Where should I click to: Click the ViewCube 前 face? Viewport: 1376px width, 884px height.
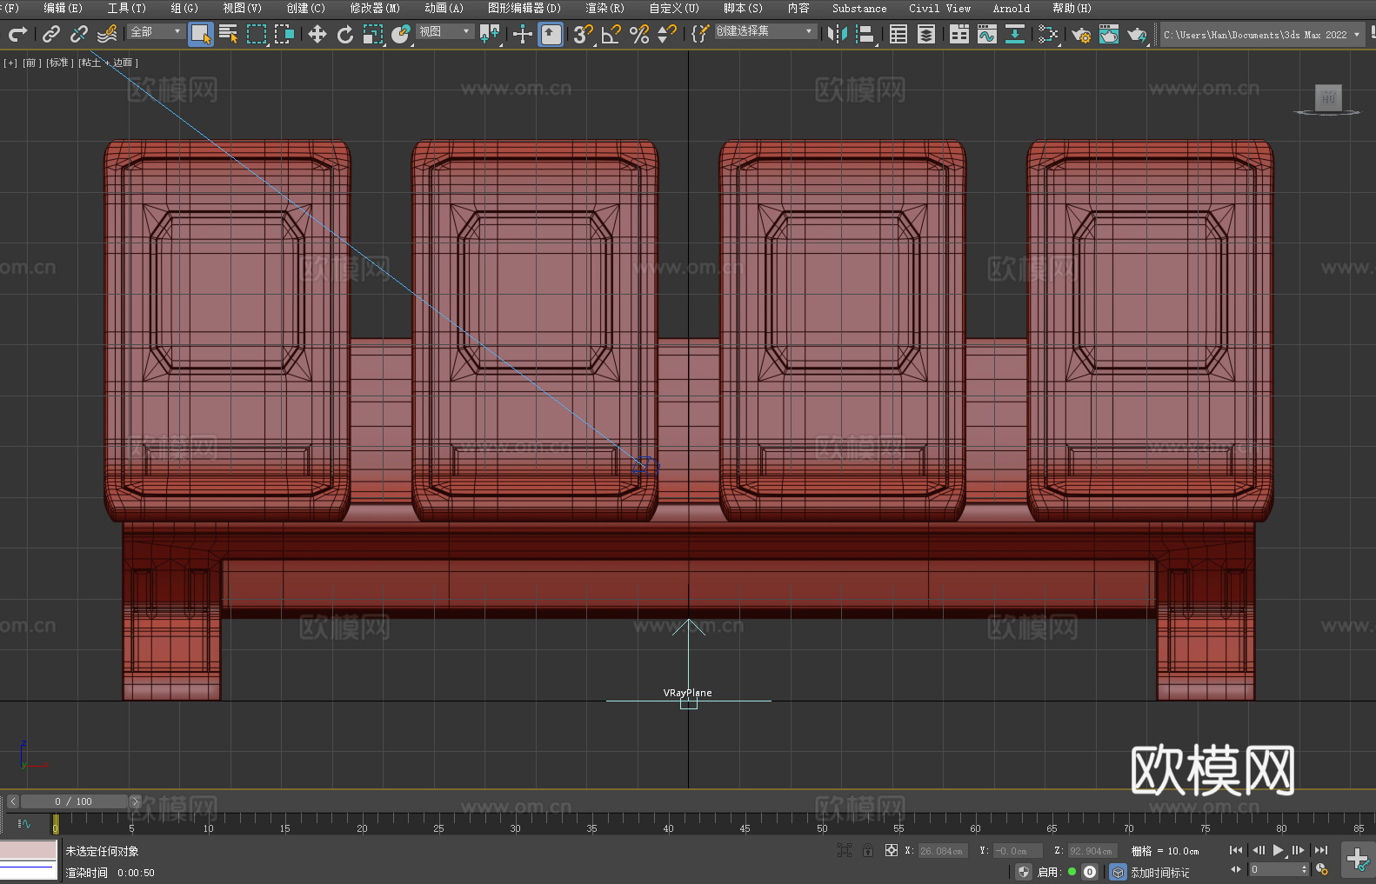(x=1328, y=97)
